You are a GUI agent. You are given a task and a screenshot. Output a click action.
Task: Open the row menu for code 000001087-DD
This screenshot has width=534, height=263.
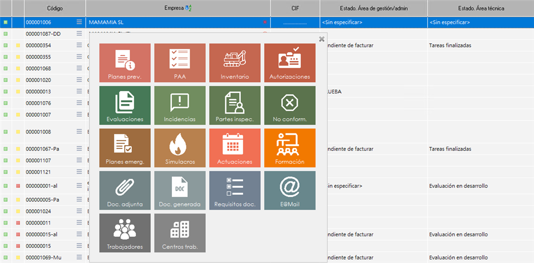80,34
